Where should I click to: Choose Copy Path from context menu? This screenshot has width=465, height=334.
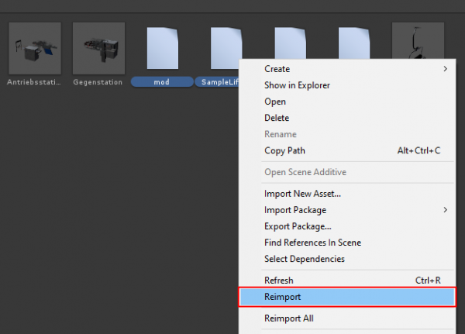(284, 150)
